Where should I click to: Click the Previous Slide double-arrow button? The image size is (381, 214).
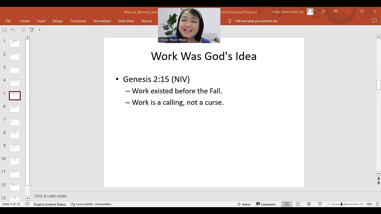[379, 179]
